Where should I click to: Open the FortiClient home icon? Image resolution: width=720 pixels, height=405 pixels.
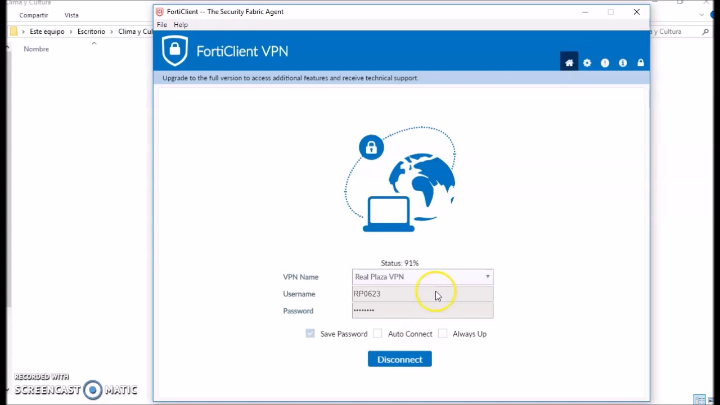pyautogui.click(x=569, y=62)
